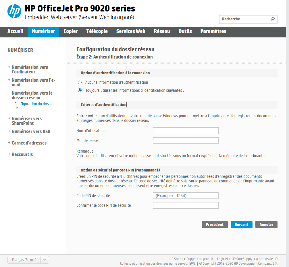Open the Outils tab

coord(185,31)
